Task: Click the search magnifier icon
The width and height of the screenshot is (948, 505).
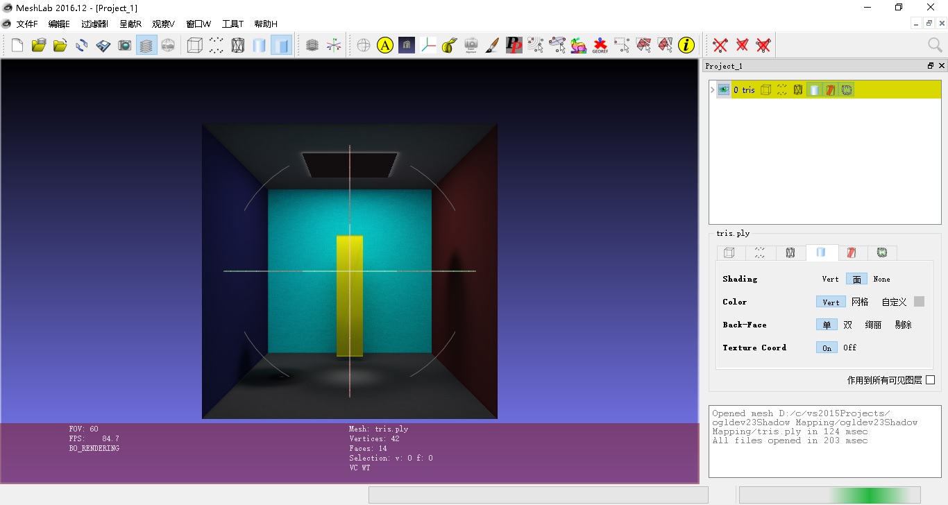Action: coord(935,45)
